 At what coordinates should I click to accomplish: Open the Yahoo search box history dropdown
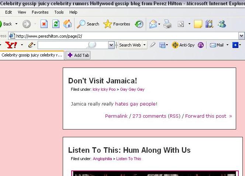point(111,45)
